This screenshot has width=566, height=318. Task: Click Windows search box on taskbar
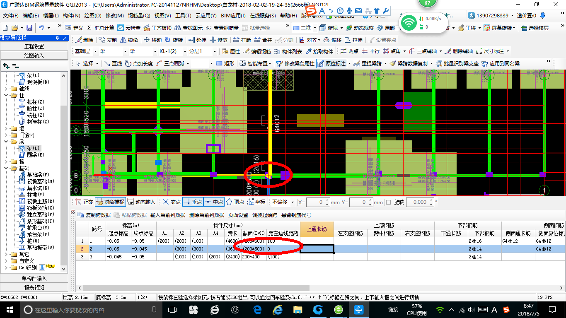click(91, 310)
